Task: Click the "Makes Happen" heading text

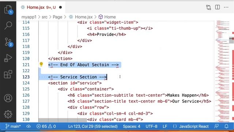Action: point(182,95)
